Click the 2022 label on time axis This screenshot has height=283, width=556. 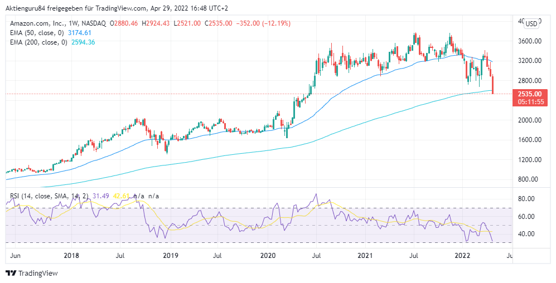tap(463, 255)
